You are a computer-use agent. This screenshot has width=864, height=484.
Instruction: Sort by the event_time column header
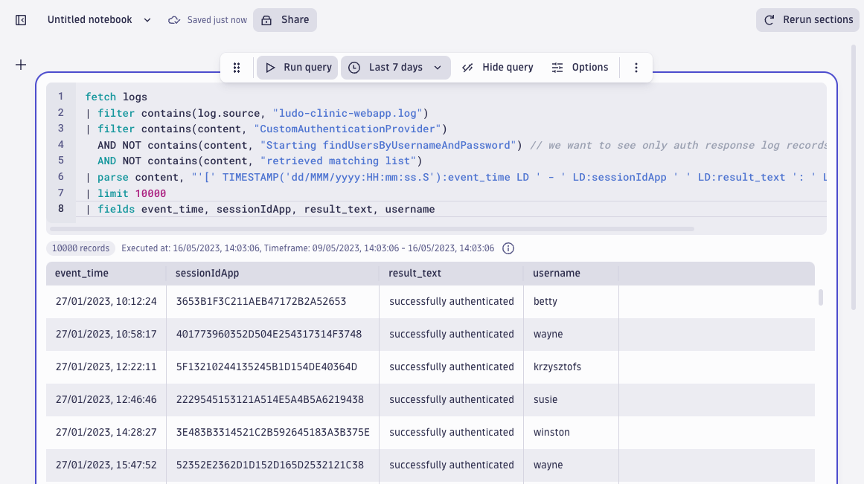pos(83,273)
